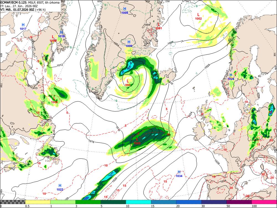Click the H 1034 high pressure center
Viewport: 277px width, 208px height.
pos(179,174)
